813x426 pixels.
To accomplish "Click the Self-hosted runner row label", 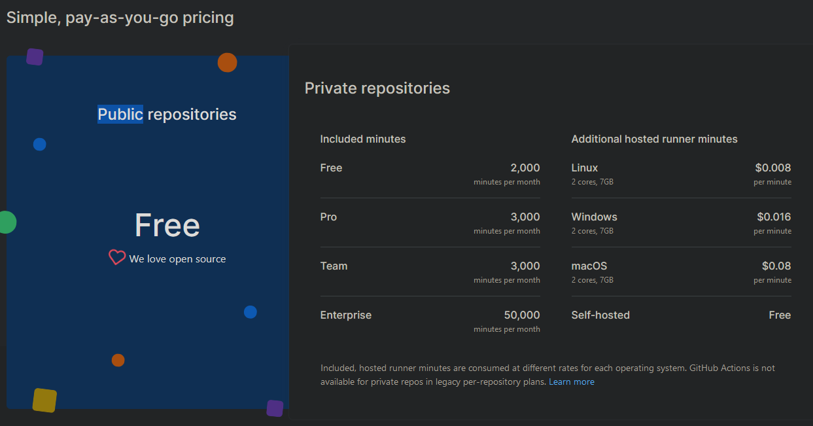I will tap(600, 315).
